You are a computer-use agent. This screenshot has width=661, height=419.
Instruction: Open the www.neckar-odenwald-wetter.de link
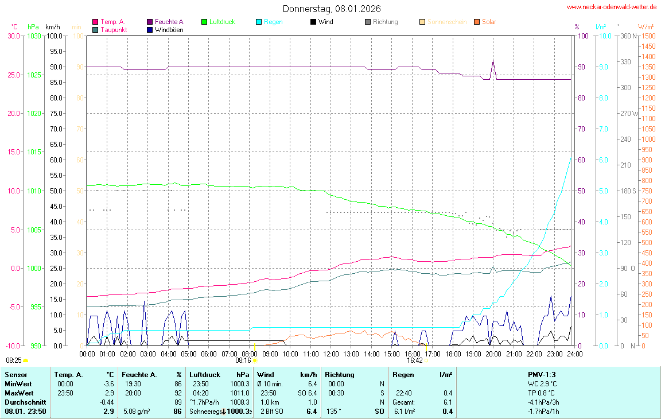(x=612, y=7)
